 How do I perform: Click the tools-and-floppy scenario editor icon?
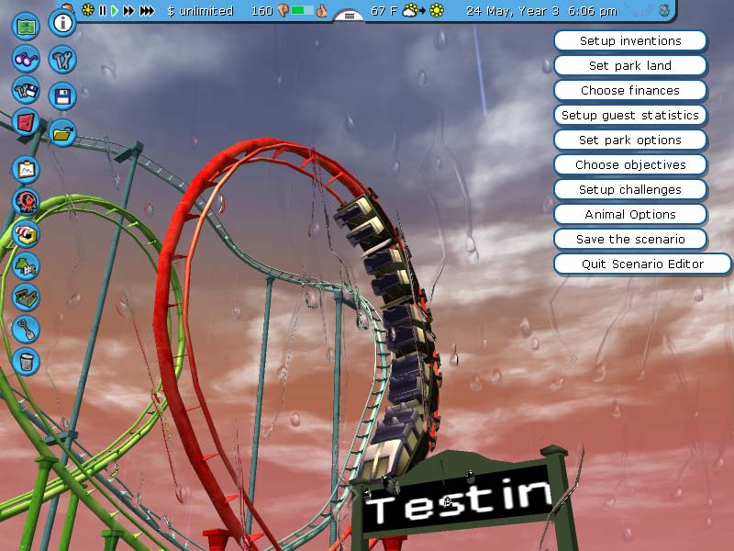(27, 90)
